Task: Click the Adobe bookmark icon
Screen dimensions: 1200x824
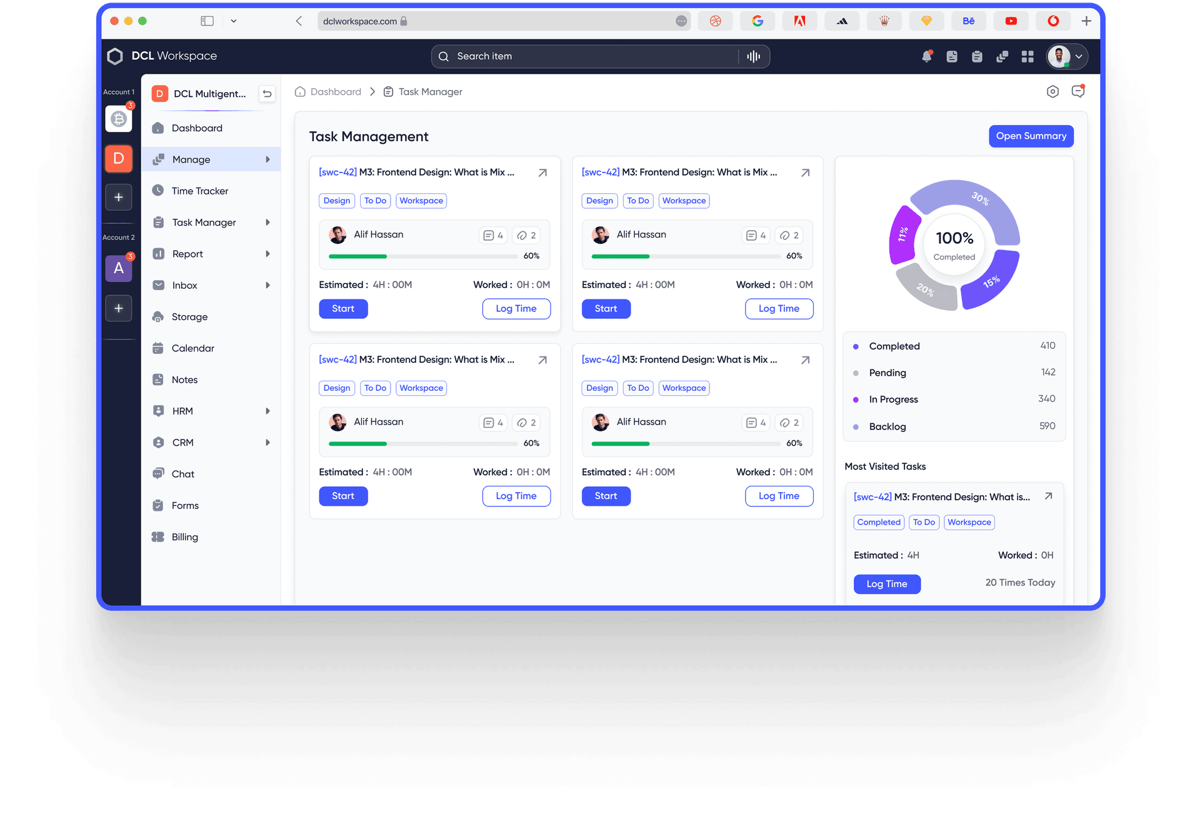Action: tap(799, 21)
